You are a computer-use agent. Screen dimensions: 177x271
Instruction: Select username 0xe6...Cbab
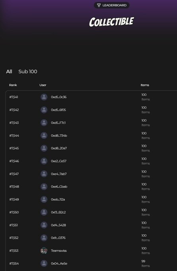[x=59, y=186]
